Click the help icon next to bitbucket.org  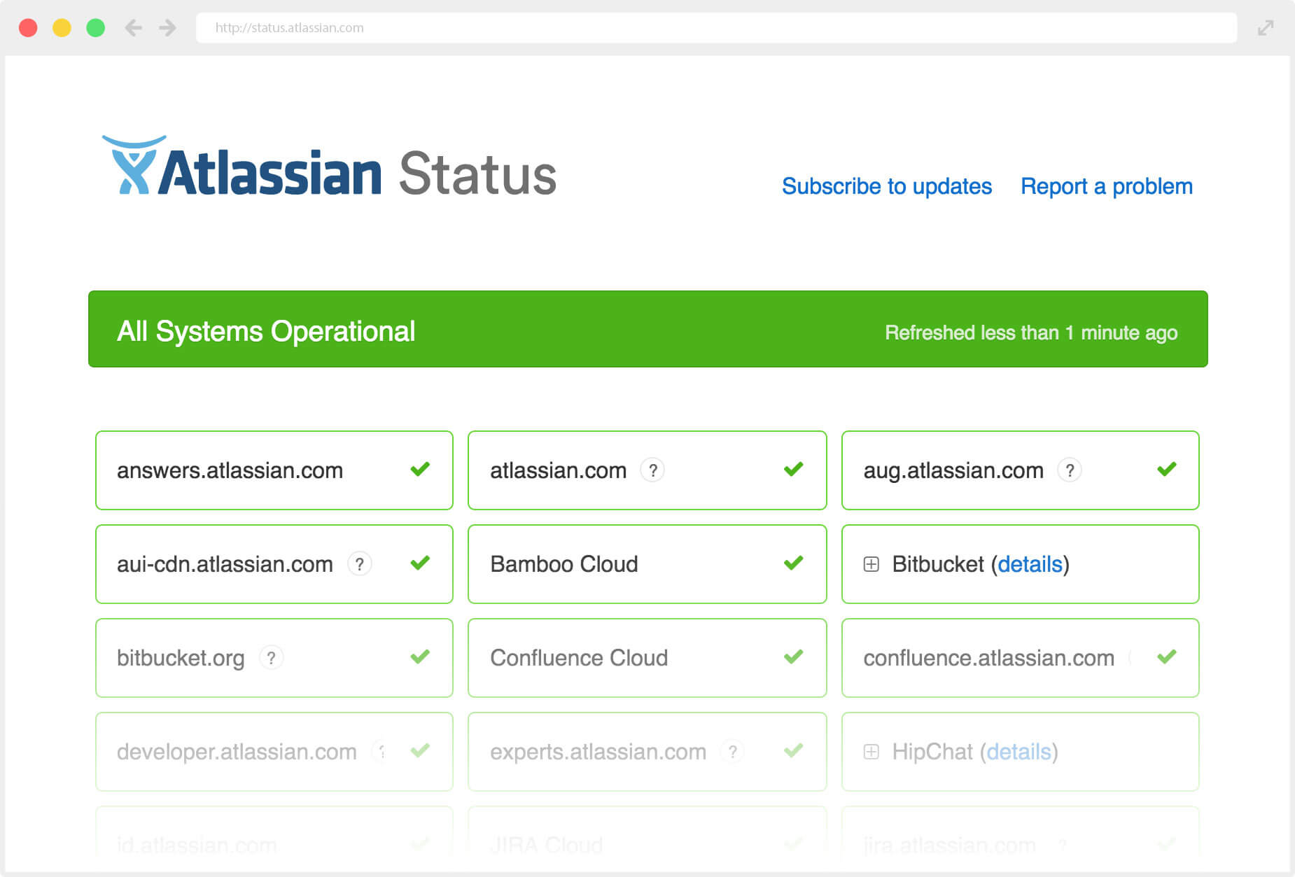271,658
